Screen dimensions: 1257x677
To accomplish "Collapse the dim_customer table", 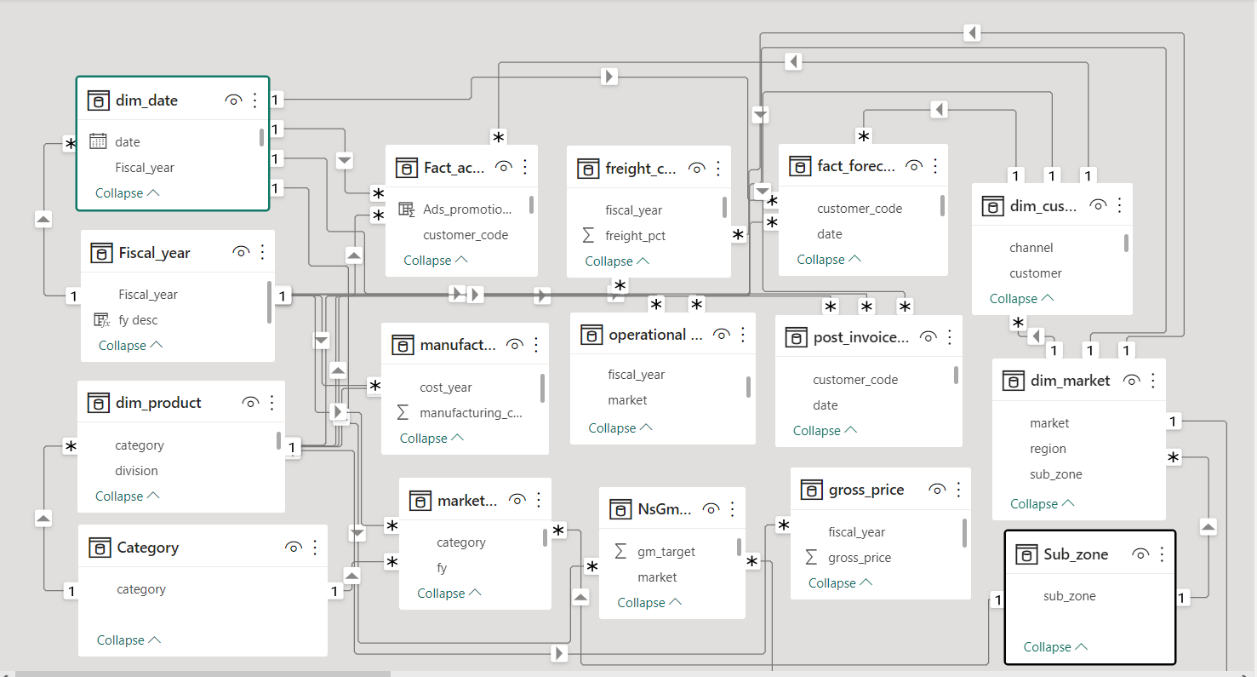I will coord(1020,298).
